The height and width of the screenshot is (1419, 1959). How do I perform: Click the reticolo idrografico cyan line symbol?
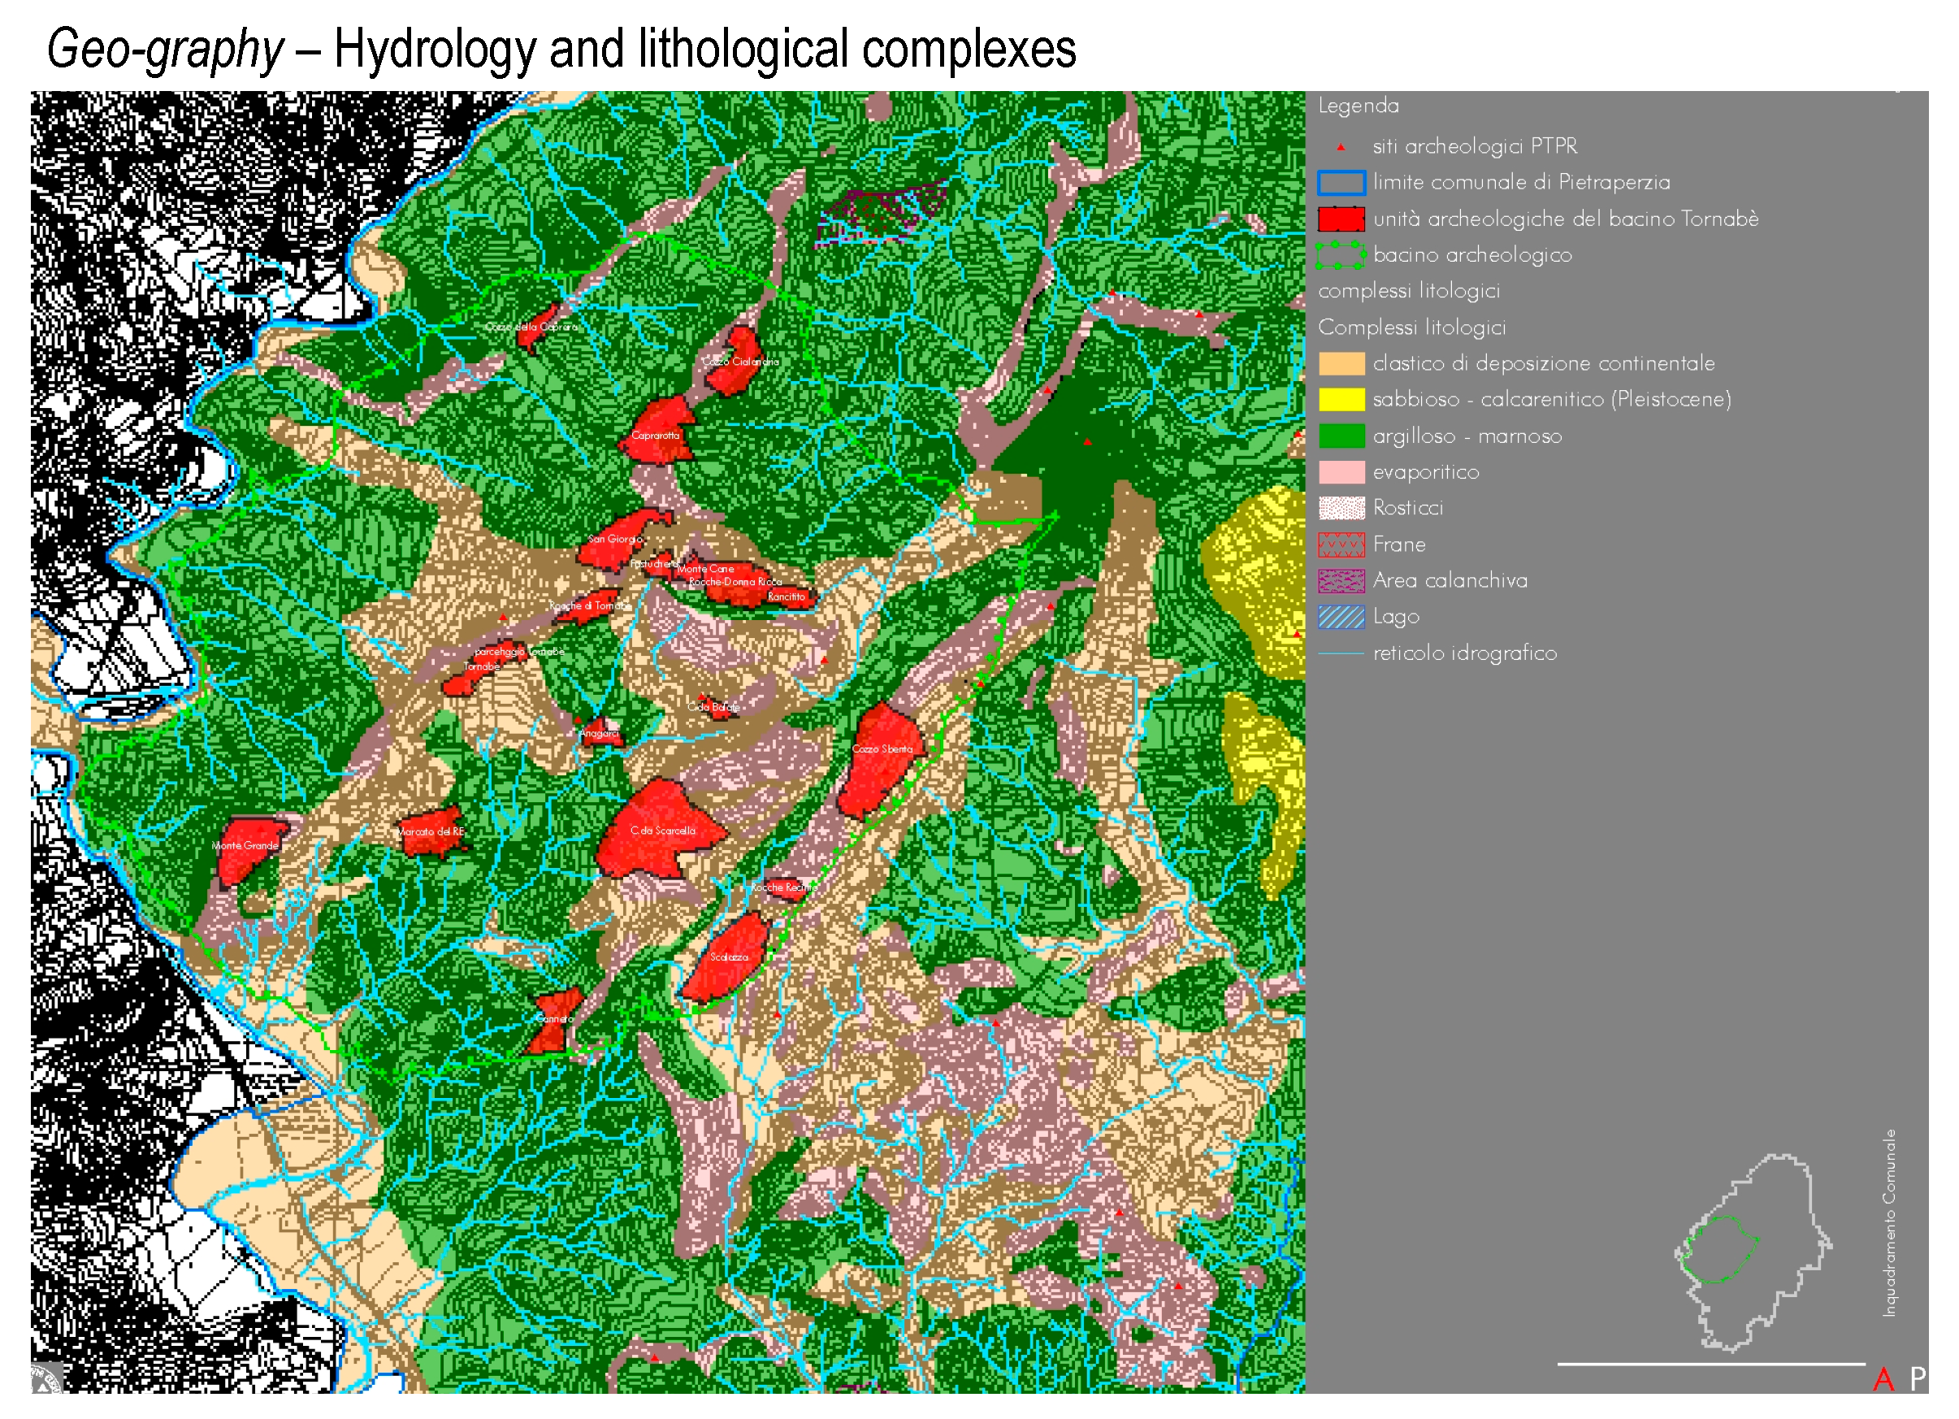coord(1341,653)
